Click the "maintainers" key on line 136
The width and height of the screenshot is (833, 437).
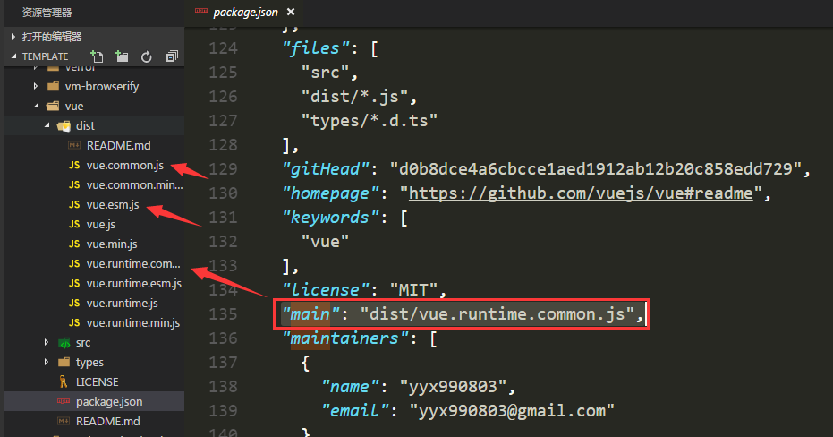345,338
